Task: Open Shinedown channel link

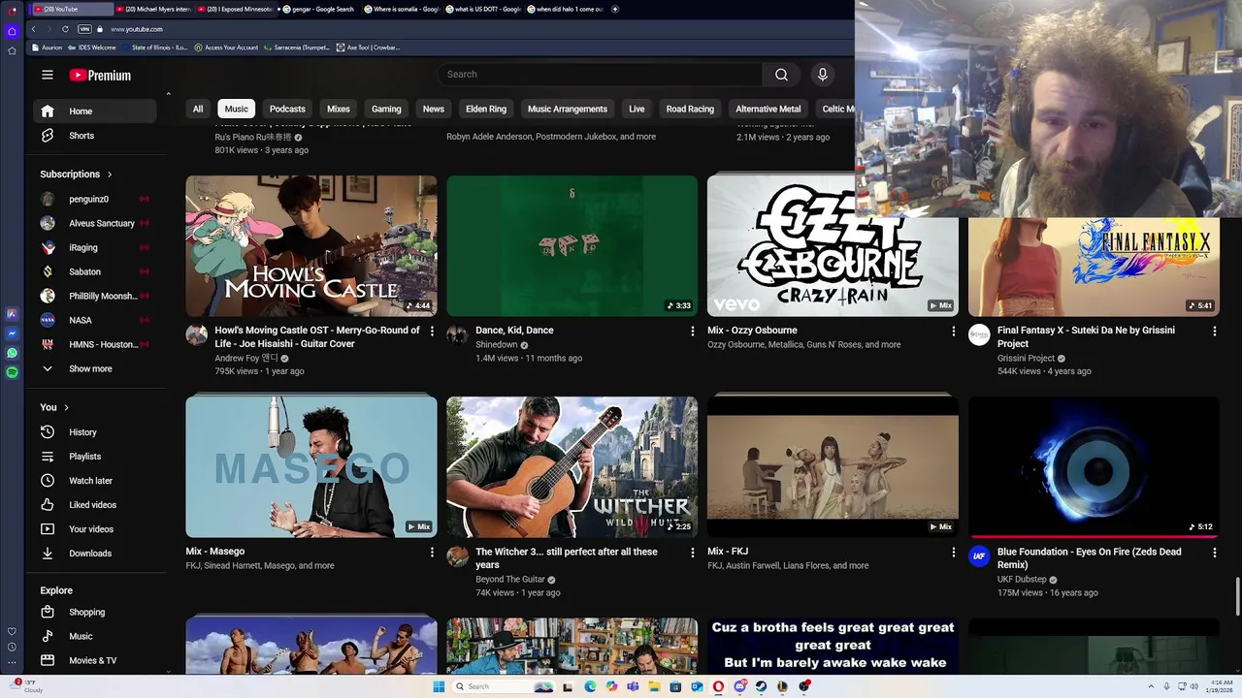Action: (497, 345)
